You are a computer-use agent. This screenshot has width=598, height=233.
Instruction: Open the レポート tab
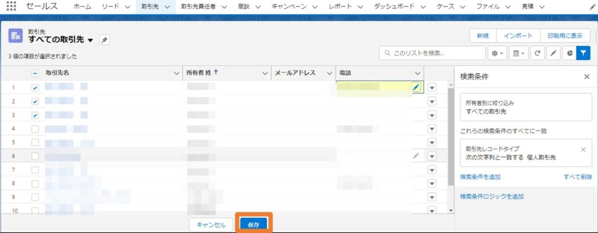pyautogui.click(x=340, y=6)
